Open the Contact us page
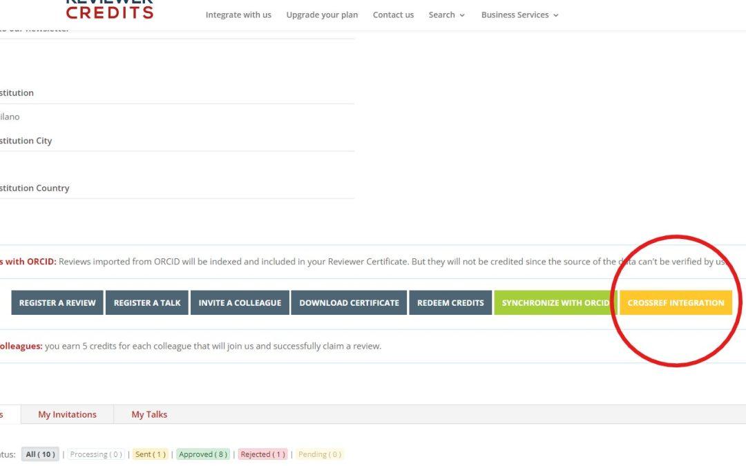Viewport: 746px width, 466px height. click(x=393, y=14)
